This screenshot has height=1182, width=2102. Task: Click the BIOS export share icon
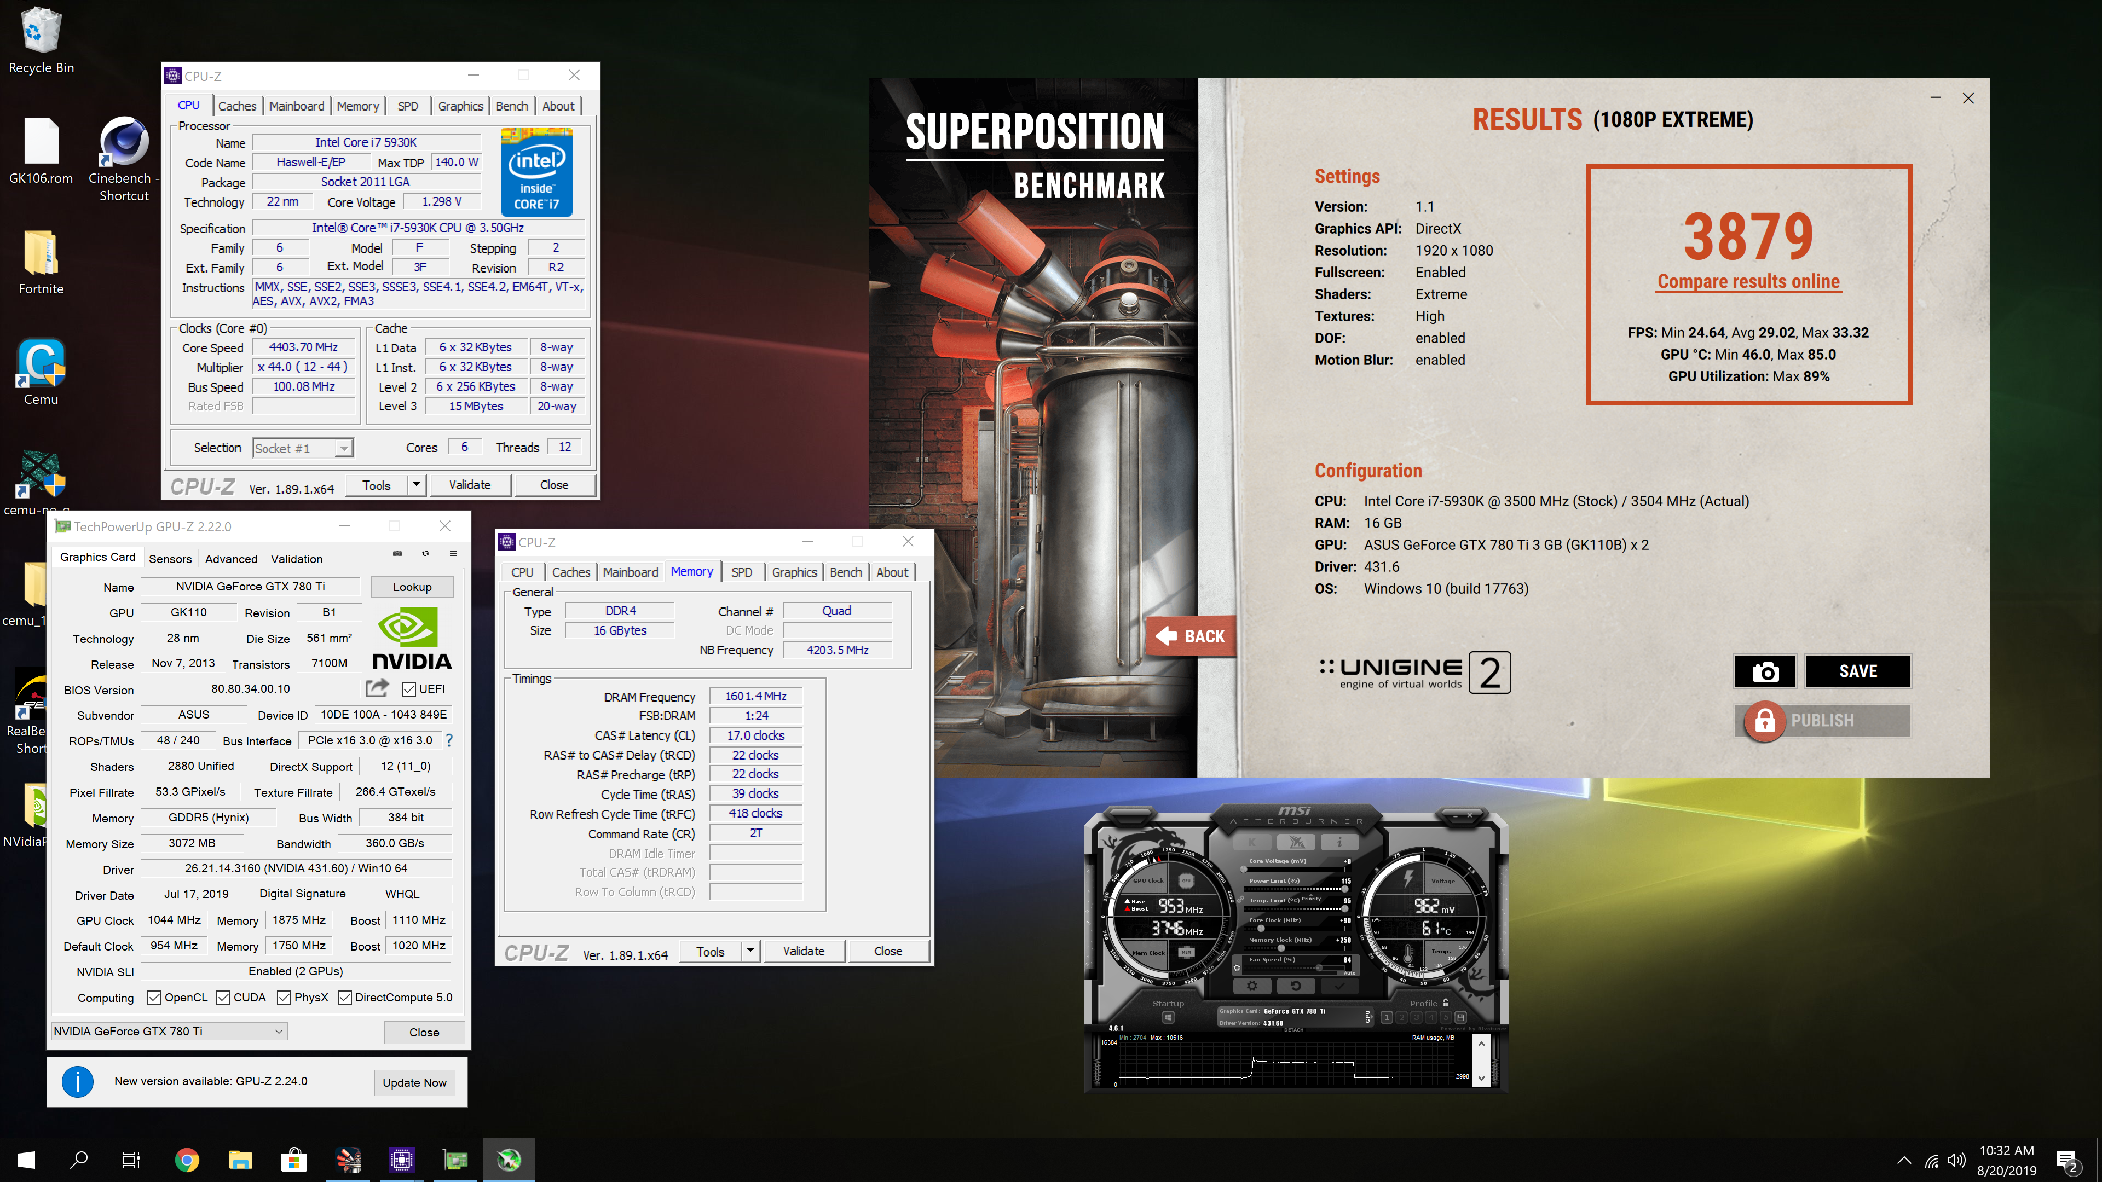coord(377,688)
